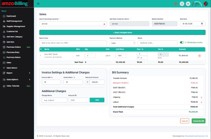The image size is (211, 139).
Task: Follow the Amzotech services link
Action: click(x=196, y=136)
